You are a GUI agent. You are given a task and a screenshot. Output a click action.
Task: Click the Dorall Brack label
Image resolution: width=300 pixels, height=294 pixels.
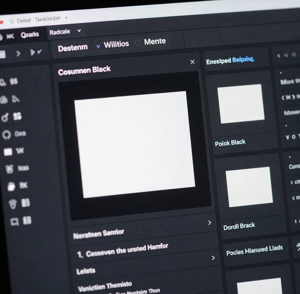click(x=239, y=226)
